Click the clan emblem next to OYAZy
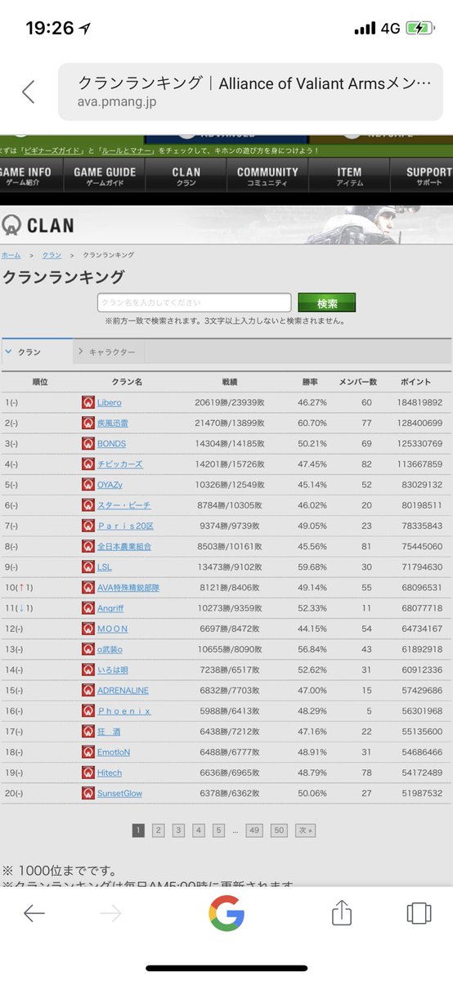 coord(88,484)
